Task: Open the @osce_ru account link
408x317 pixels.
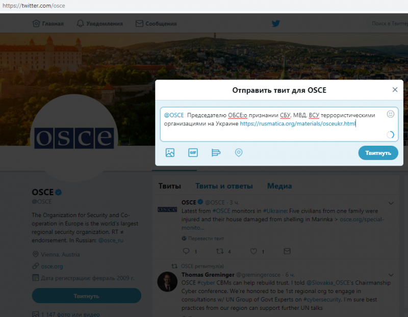Action: click(x=111, y=240)
